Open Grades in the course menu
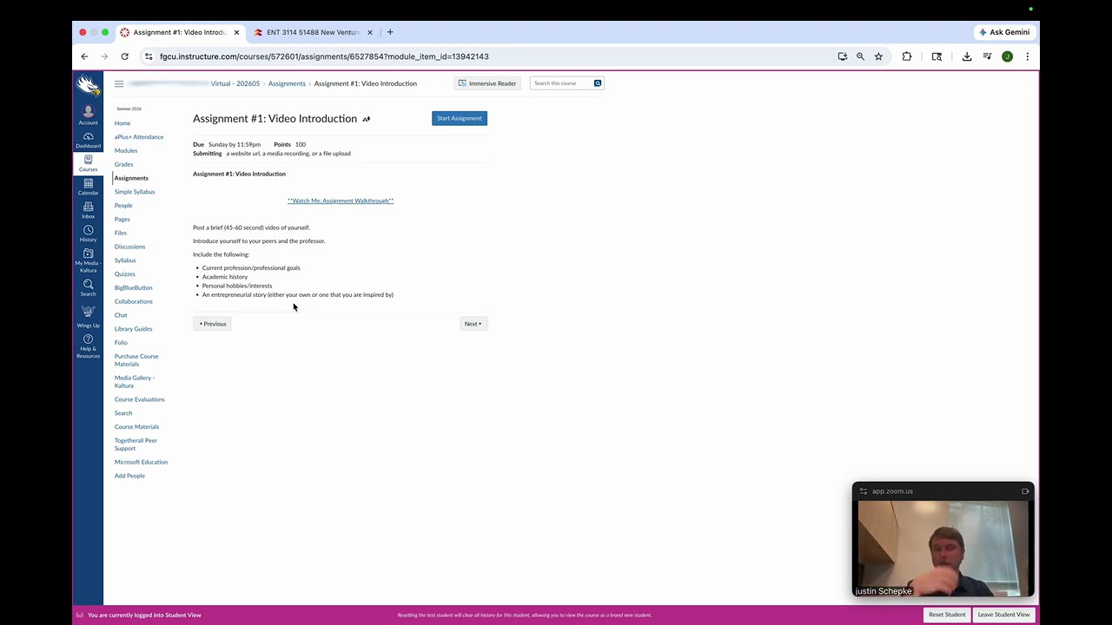 click(x=123, y=164)
